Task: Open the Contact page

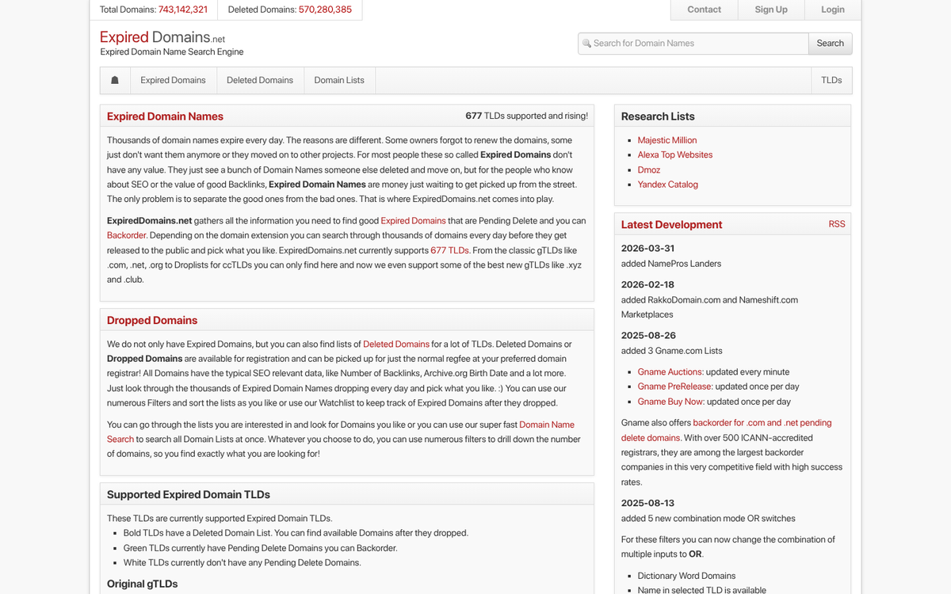Action: [x=704, y=10]
